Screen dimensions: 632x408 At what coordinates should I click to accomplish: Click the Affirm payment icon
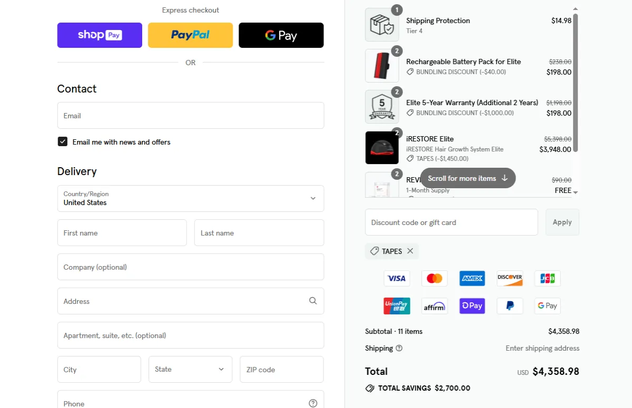pyautogui.click(x=434, y=306)
